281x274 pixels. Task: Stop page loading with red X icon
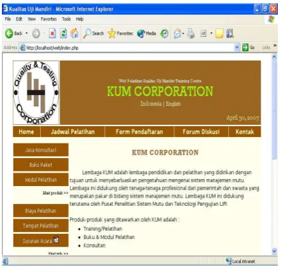coord(52,33)
